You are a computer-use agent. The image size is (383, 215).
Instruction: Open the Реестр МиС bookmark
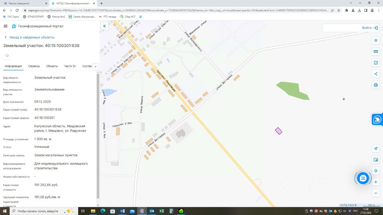[56, 17]
